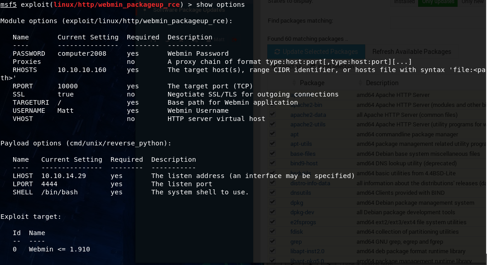Click 'amd64 Clients provided with BIND' description
The height and width of the screenshot is (265, 487).
click(x=400, y=193)
